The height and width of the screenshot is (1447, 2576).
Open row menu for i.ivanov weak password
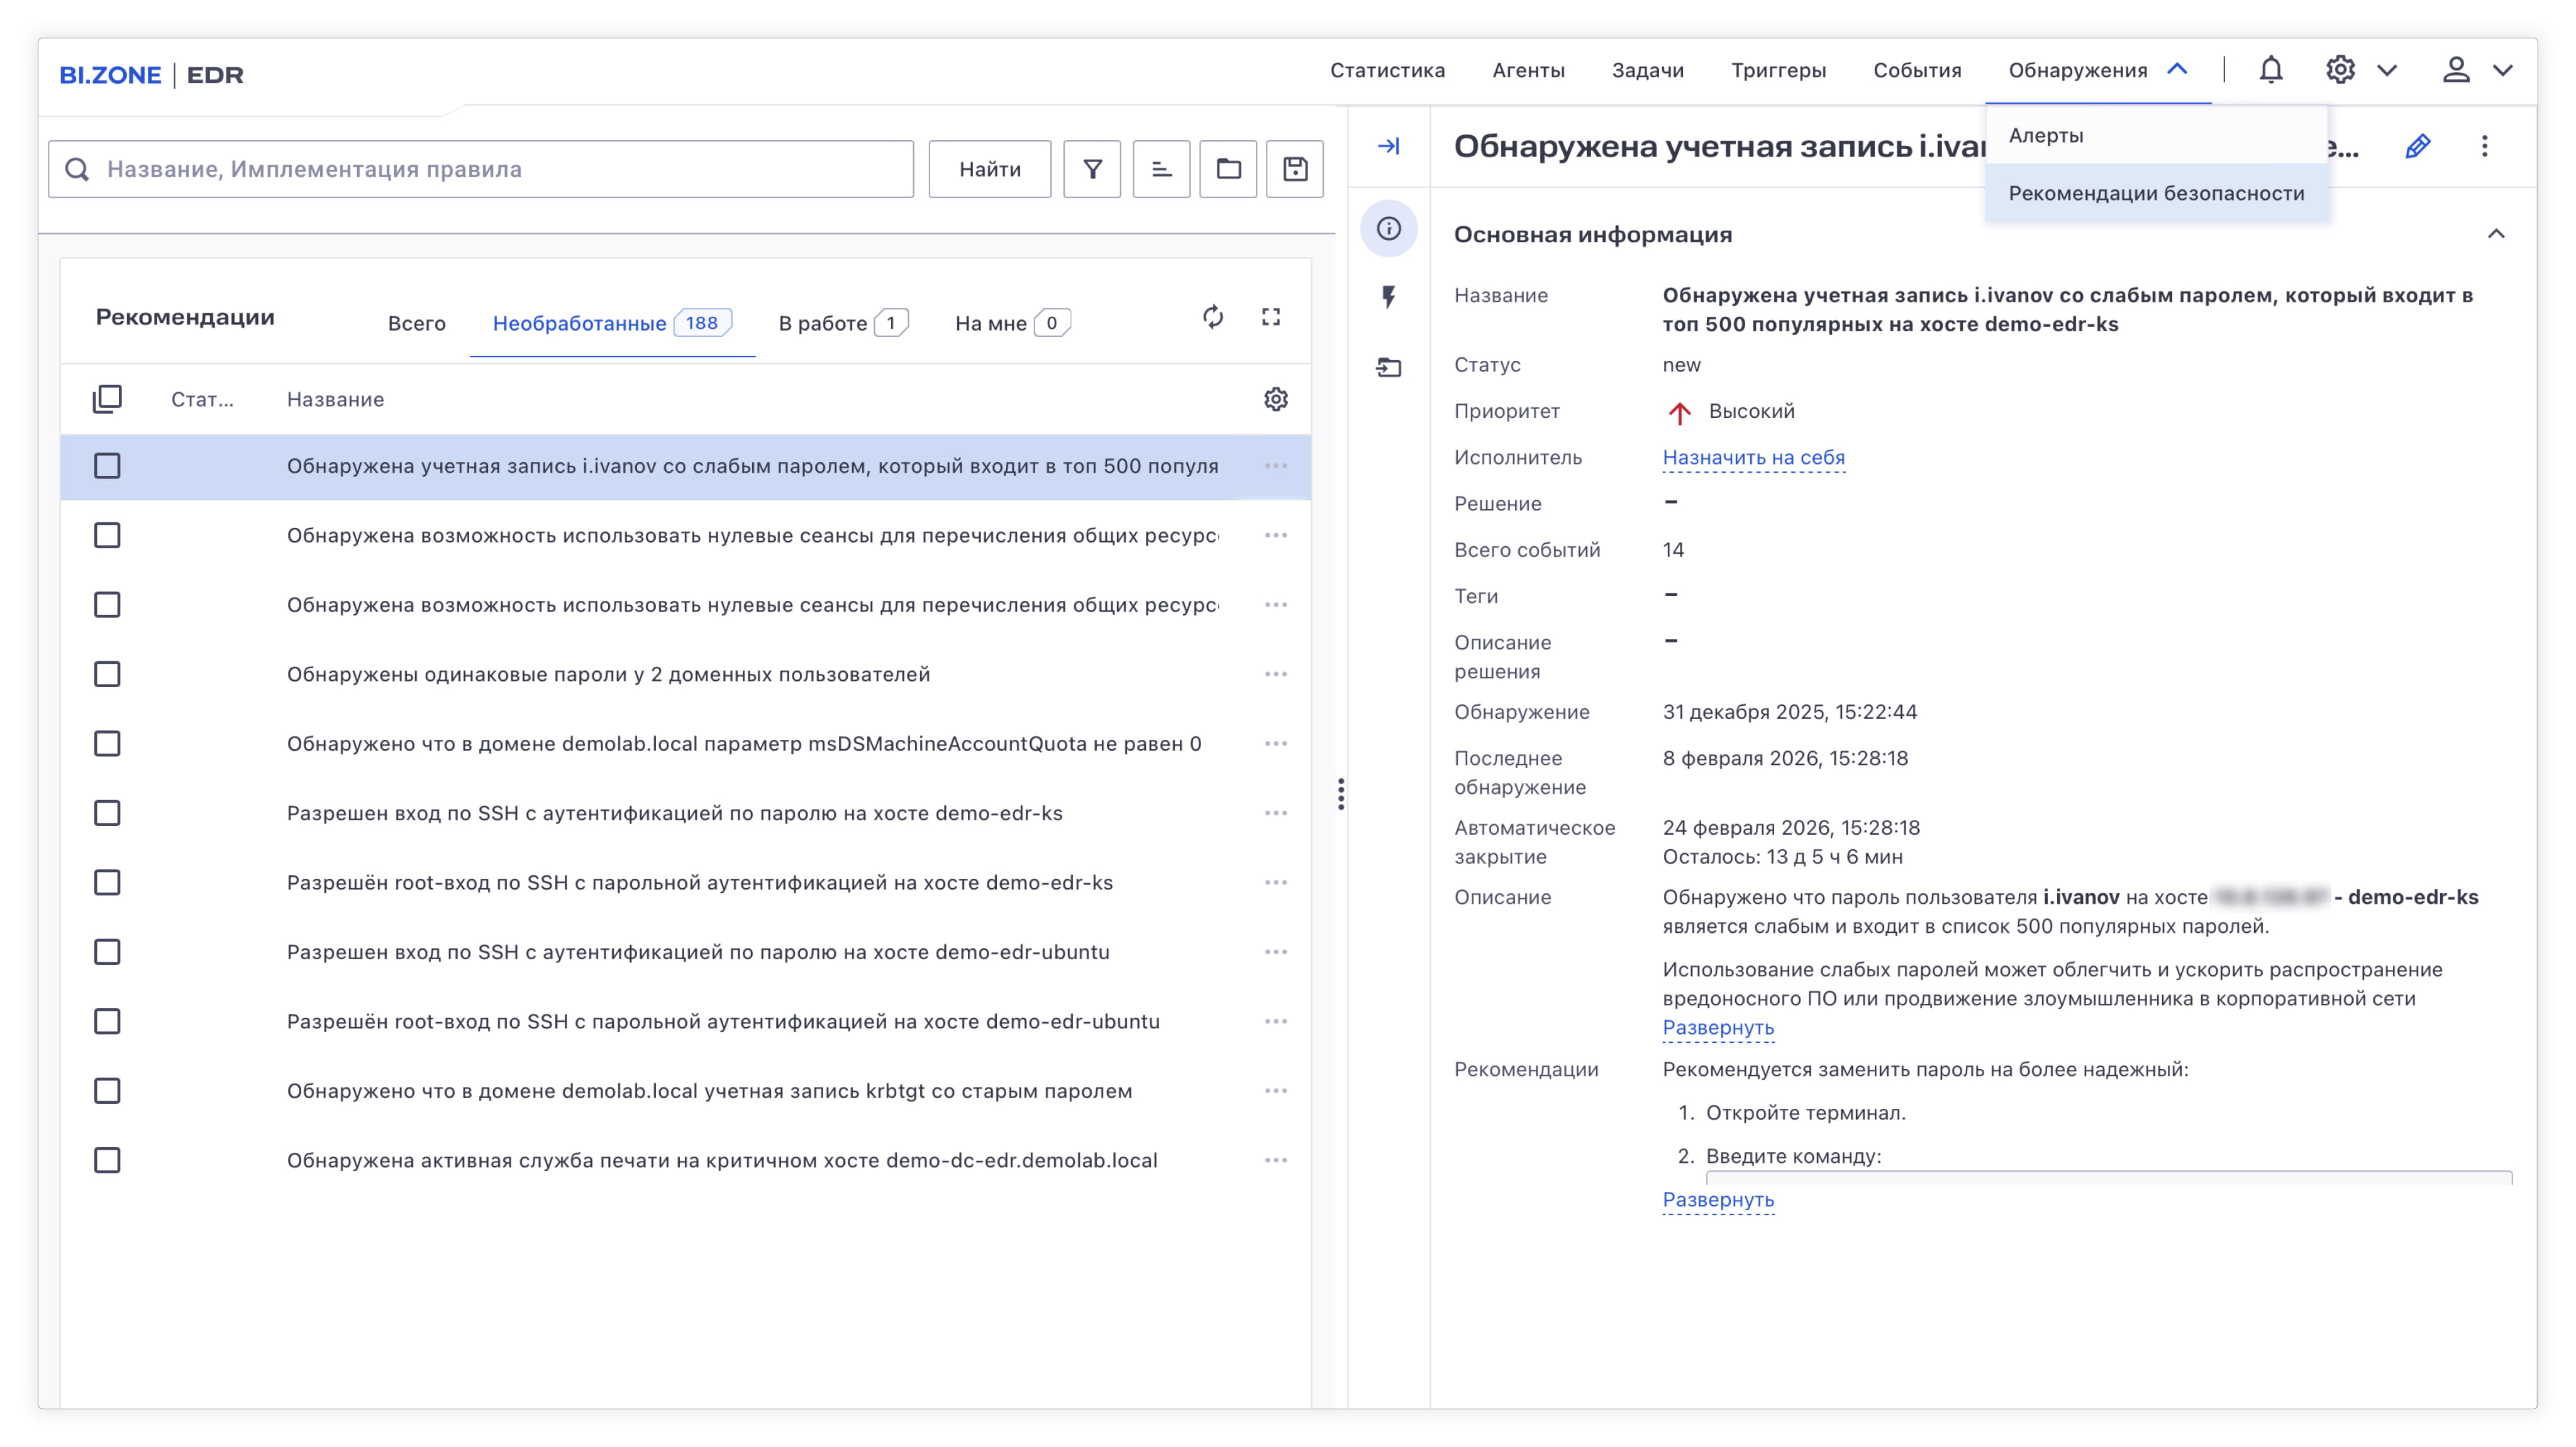tap(1275, 466)
